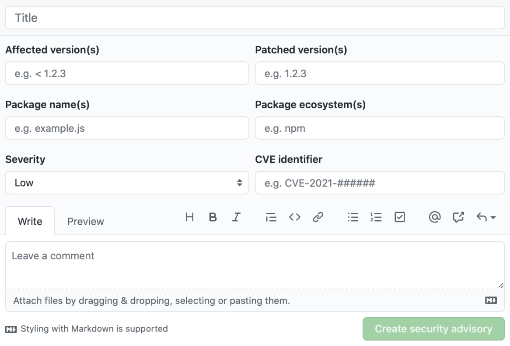
Task: Insert a bulleted list
Action: (353, 217)
